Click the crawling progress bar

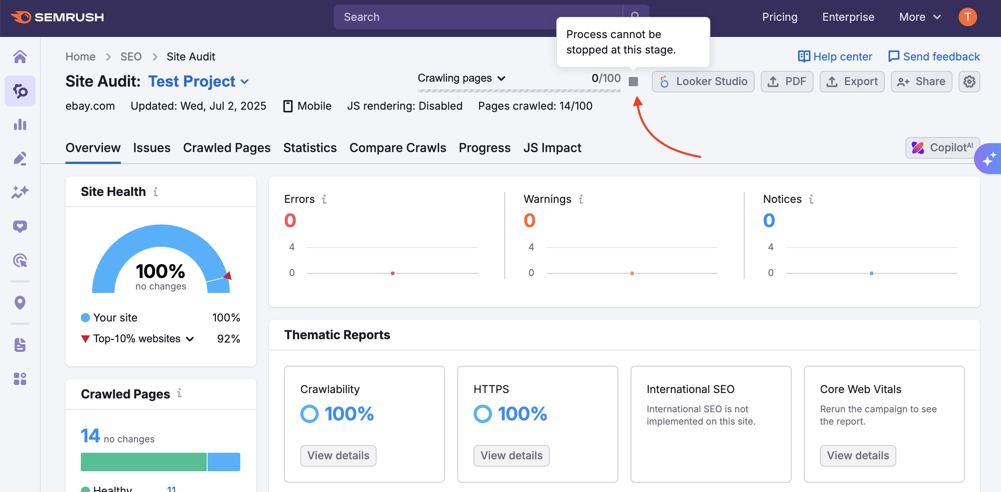(519, 91)
